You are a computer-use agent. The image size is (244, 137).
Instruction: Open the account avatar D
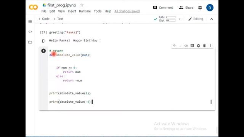pos(210,8)
